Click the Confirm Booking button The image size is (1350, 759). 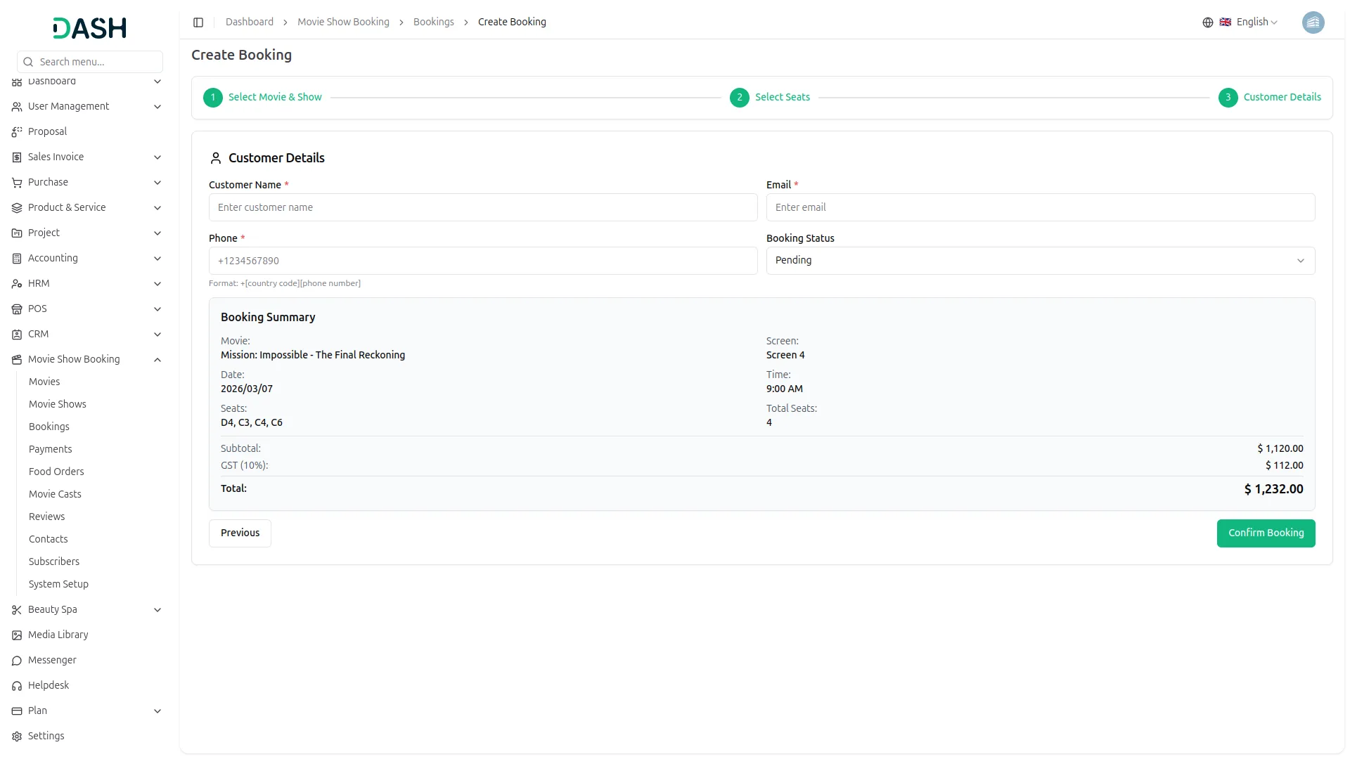point(1266,533)
